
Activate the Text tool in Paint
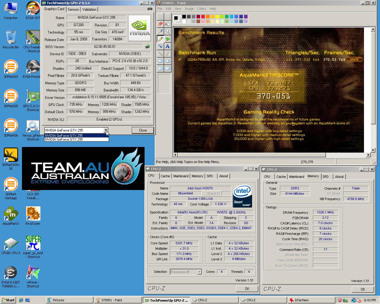point(168,46)
